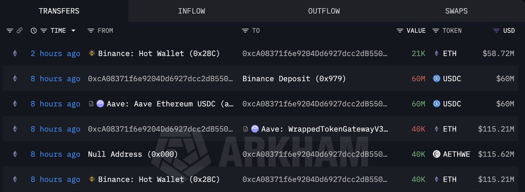Click the purple USD filter icon
This screenshot has width=525, height=192.
pos(496,31)
